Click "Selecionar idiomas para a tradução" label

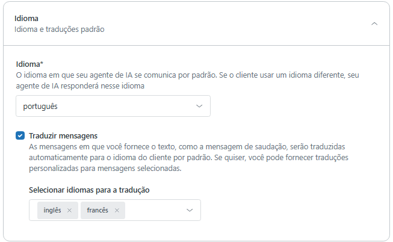(x=89, y=190)
